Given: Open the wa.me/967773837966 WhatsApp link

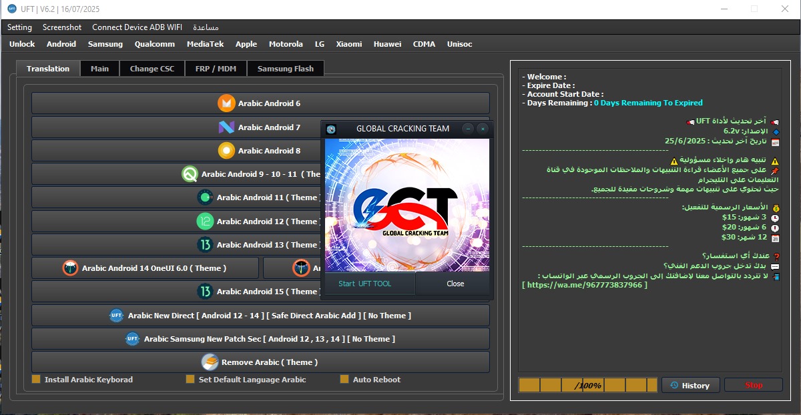Looking at the screenshot, I should (x=584, y=285).
